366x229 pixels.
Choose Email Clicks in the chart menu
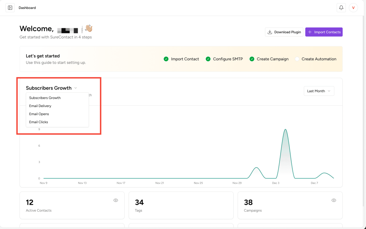[x=39, y=122]
